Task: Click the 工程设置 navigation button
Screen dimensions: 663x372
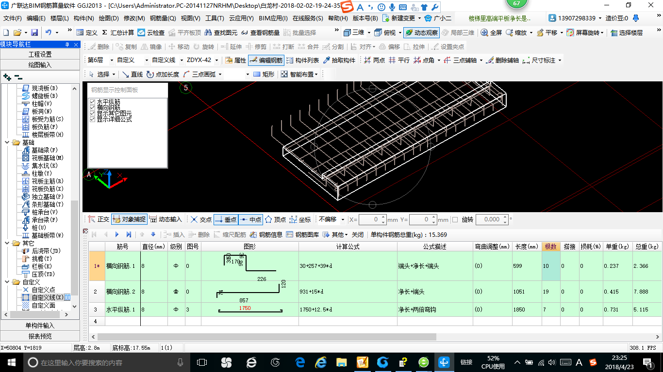Action: coord(40,54)
